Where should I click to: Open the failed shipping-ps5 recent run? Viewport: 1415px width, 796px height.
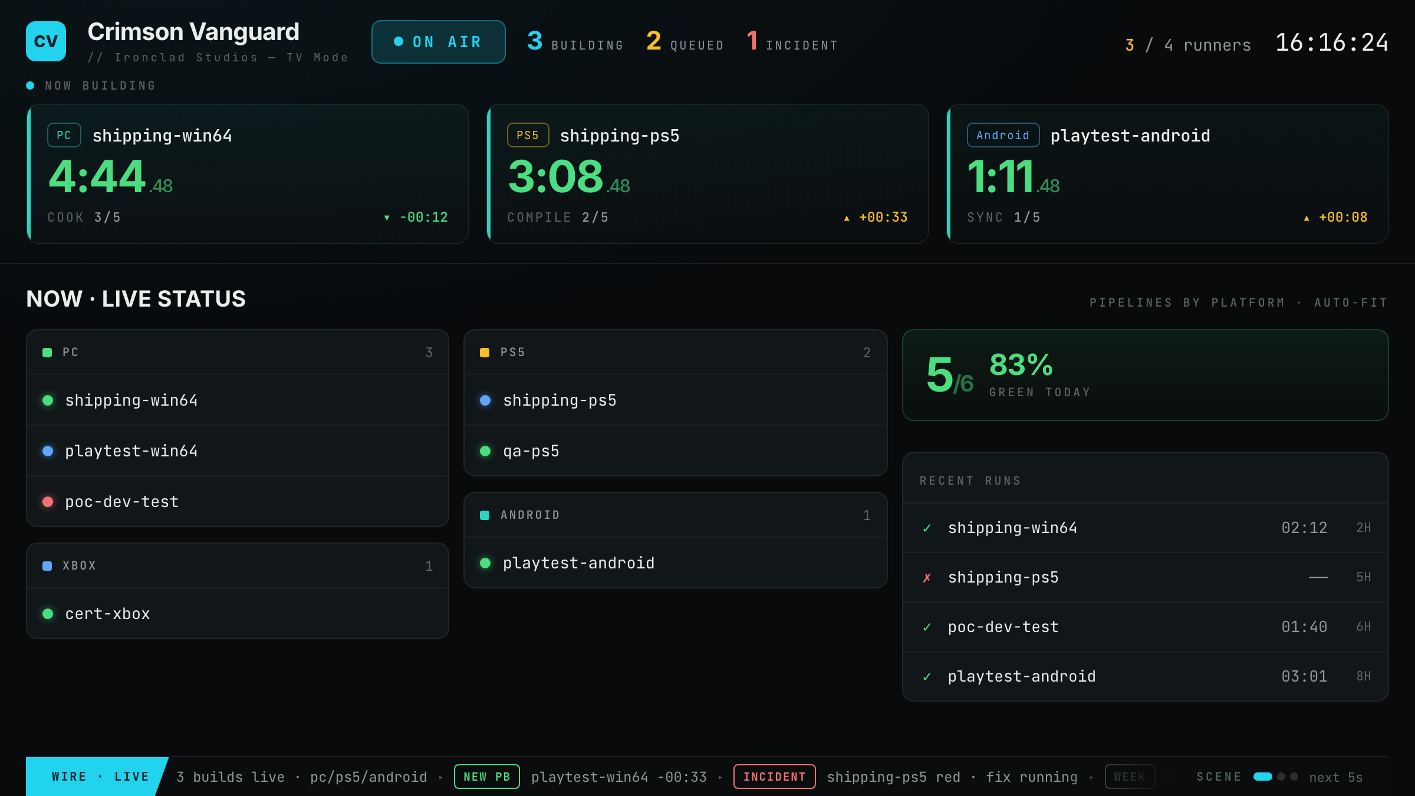(x=1145, y=577)
